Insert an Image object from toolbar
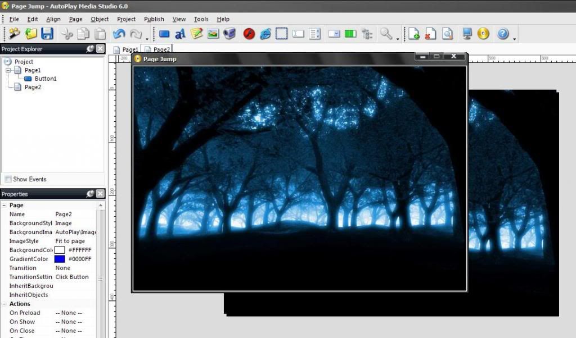This screenshot has height=338, width=576. (213, 34)
